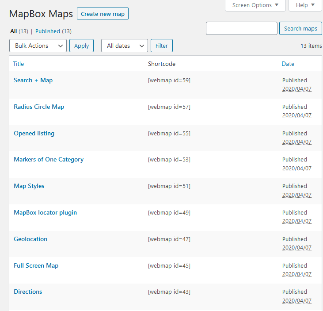Open the Directions map entry
Viewport: 323px width, 311px height.
click(28, 292)
